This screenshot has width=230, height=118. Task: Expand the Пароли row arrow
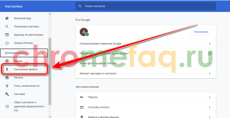pyautogui.click(x=210, y=97)
